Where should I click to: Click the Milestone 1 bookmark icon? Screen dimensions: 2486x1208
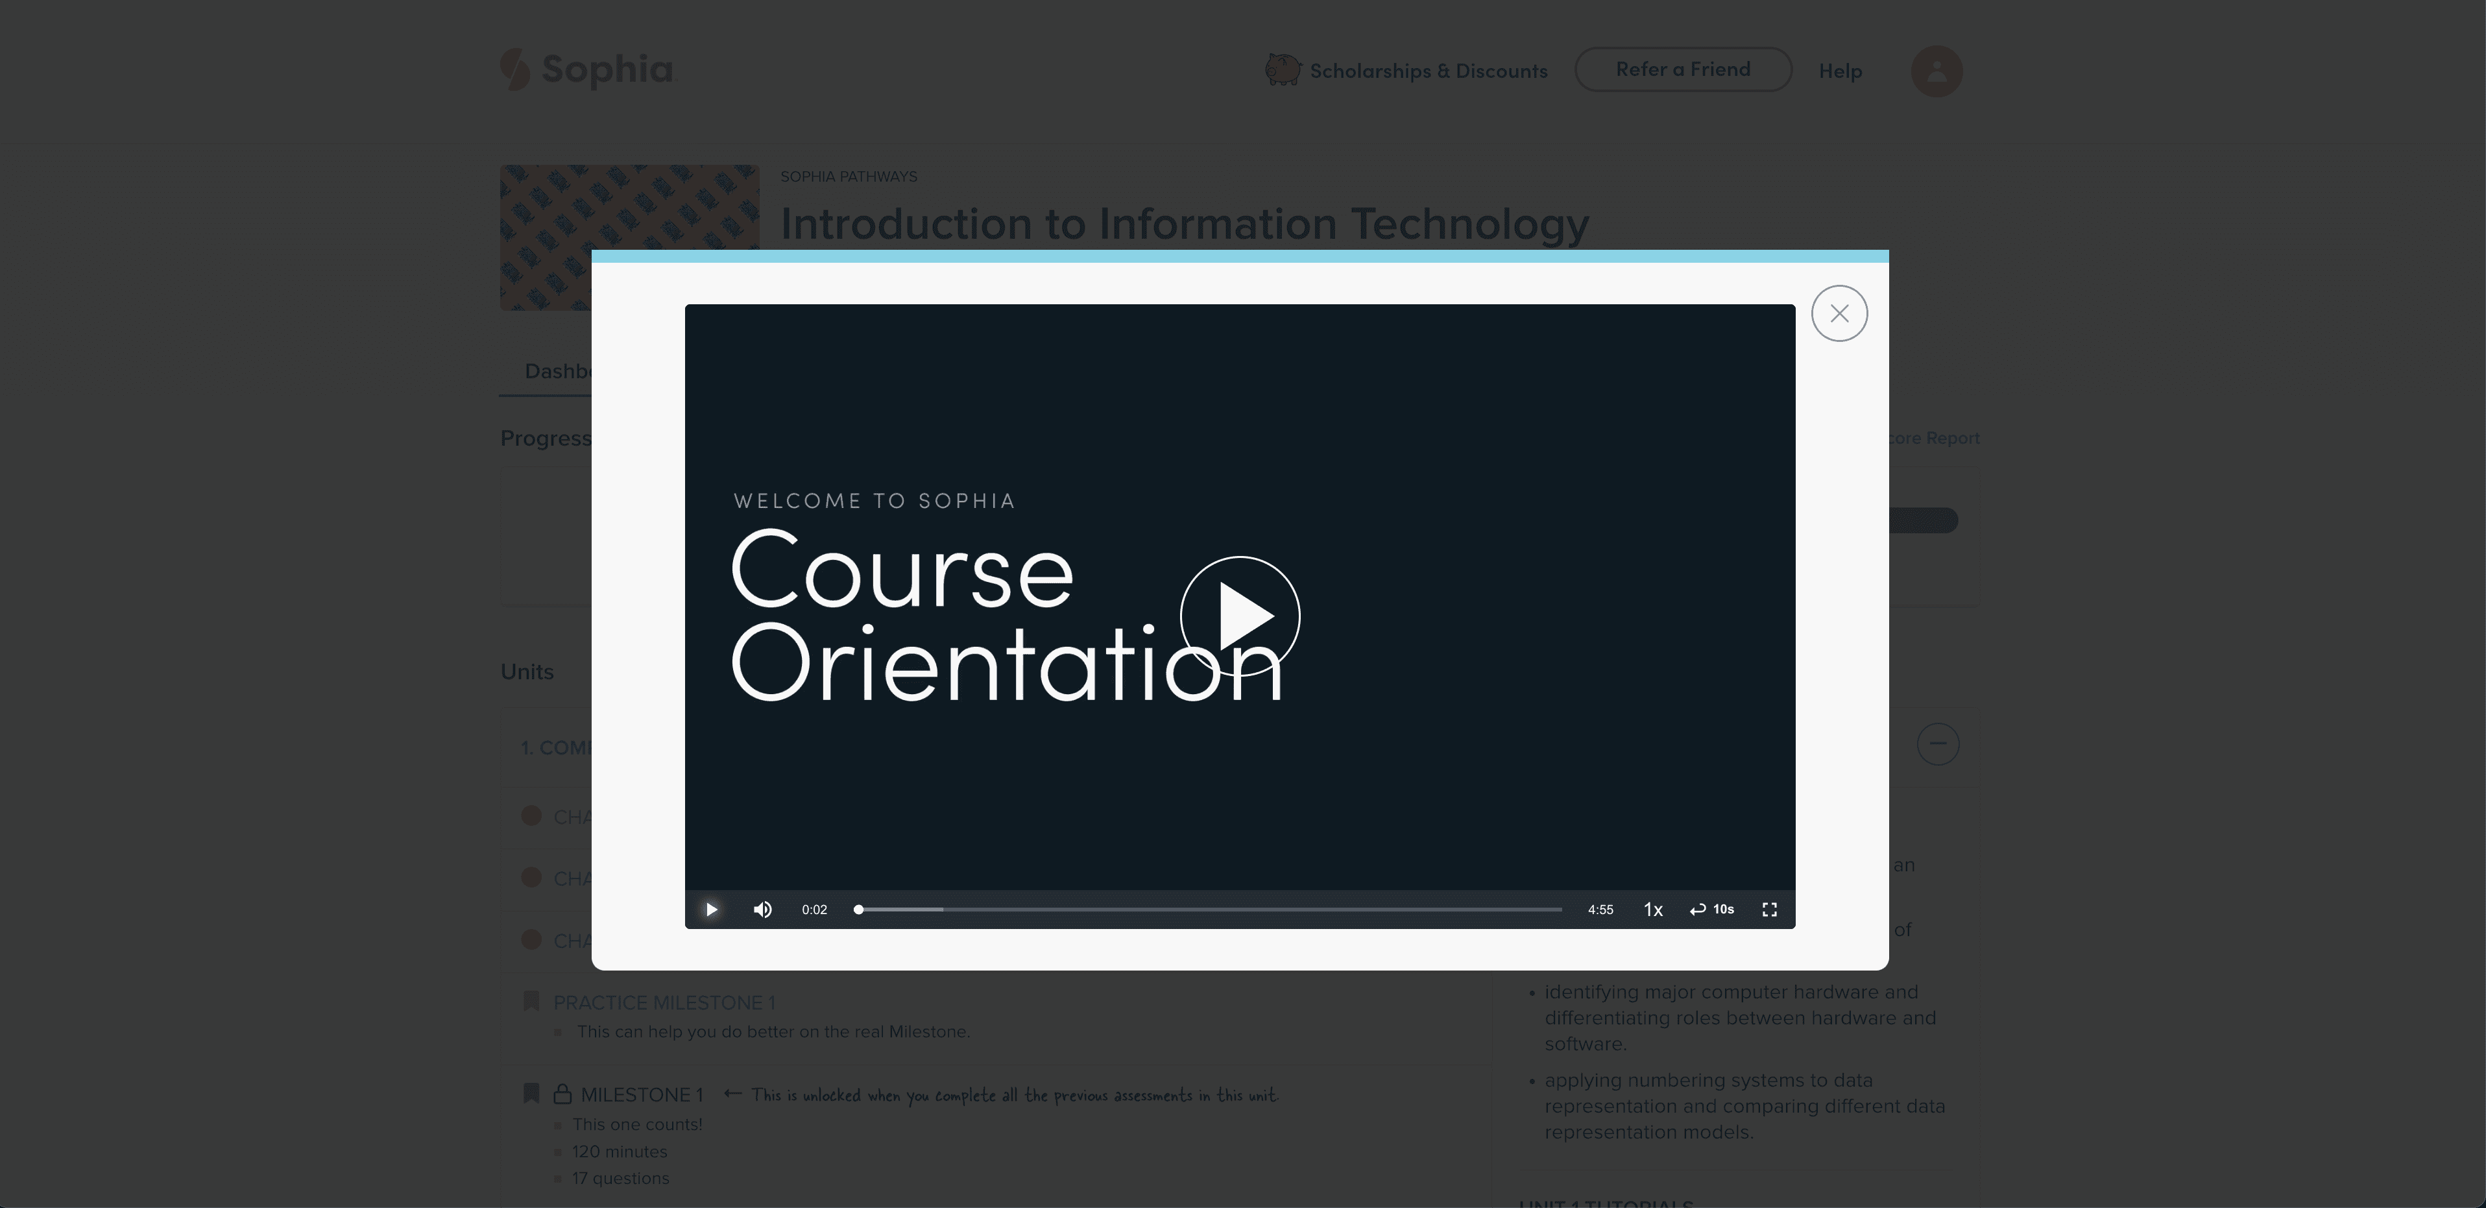coord(531,1093)
